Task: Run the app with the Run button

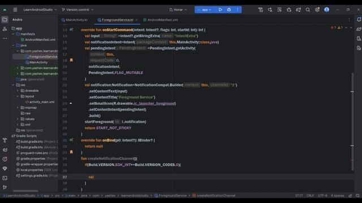Action: [x=220, y=10]
